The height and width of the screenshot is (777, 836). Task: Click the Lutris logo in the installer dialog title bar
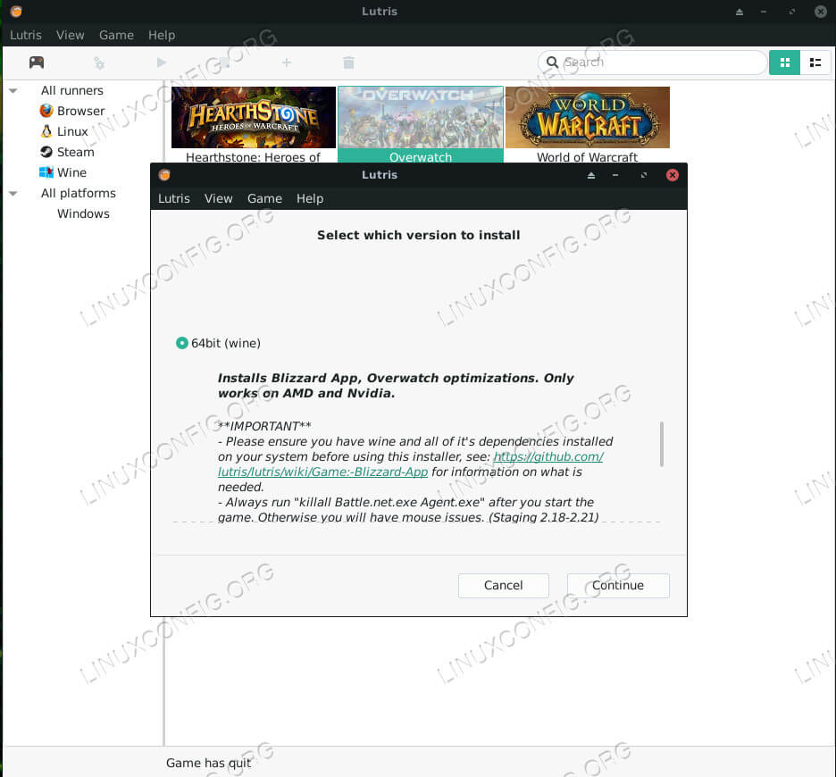click(164, 175)
